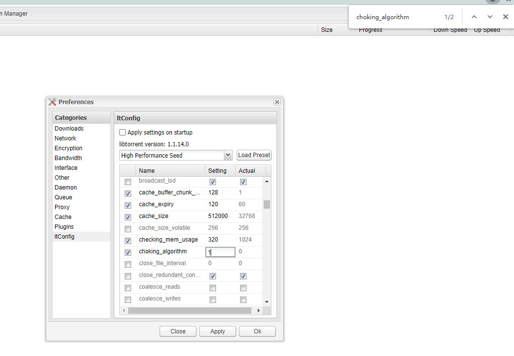
Task: Click cache_buffer_chunk setting value 128
Action: [213, 192]
